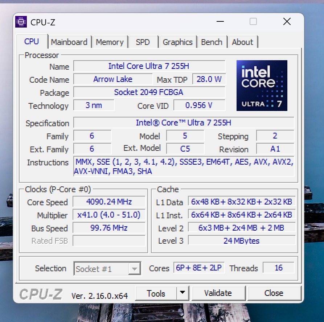Image resolution: width=324 pixels, height=322 pixels.
Task: Click the Core Speed value '4090.24 MHz'
Action: pos(109,202)
